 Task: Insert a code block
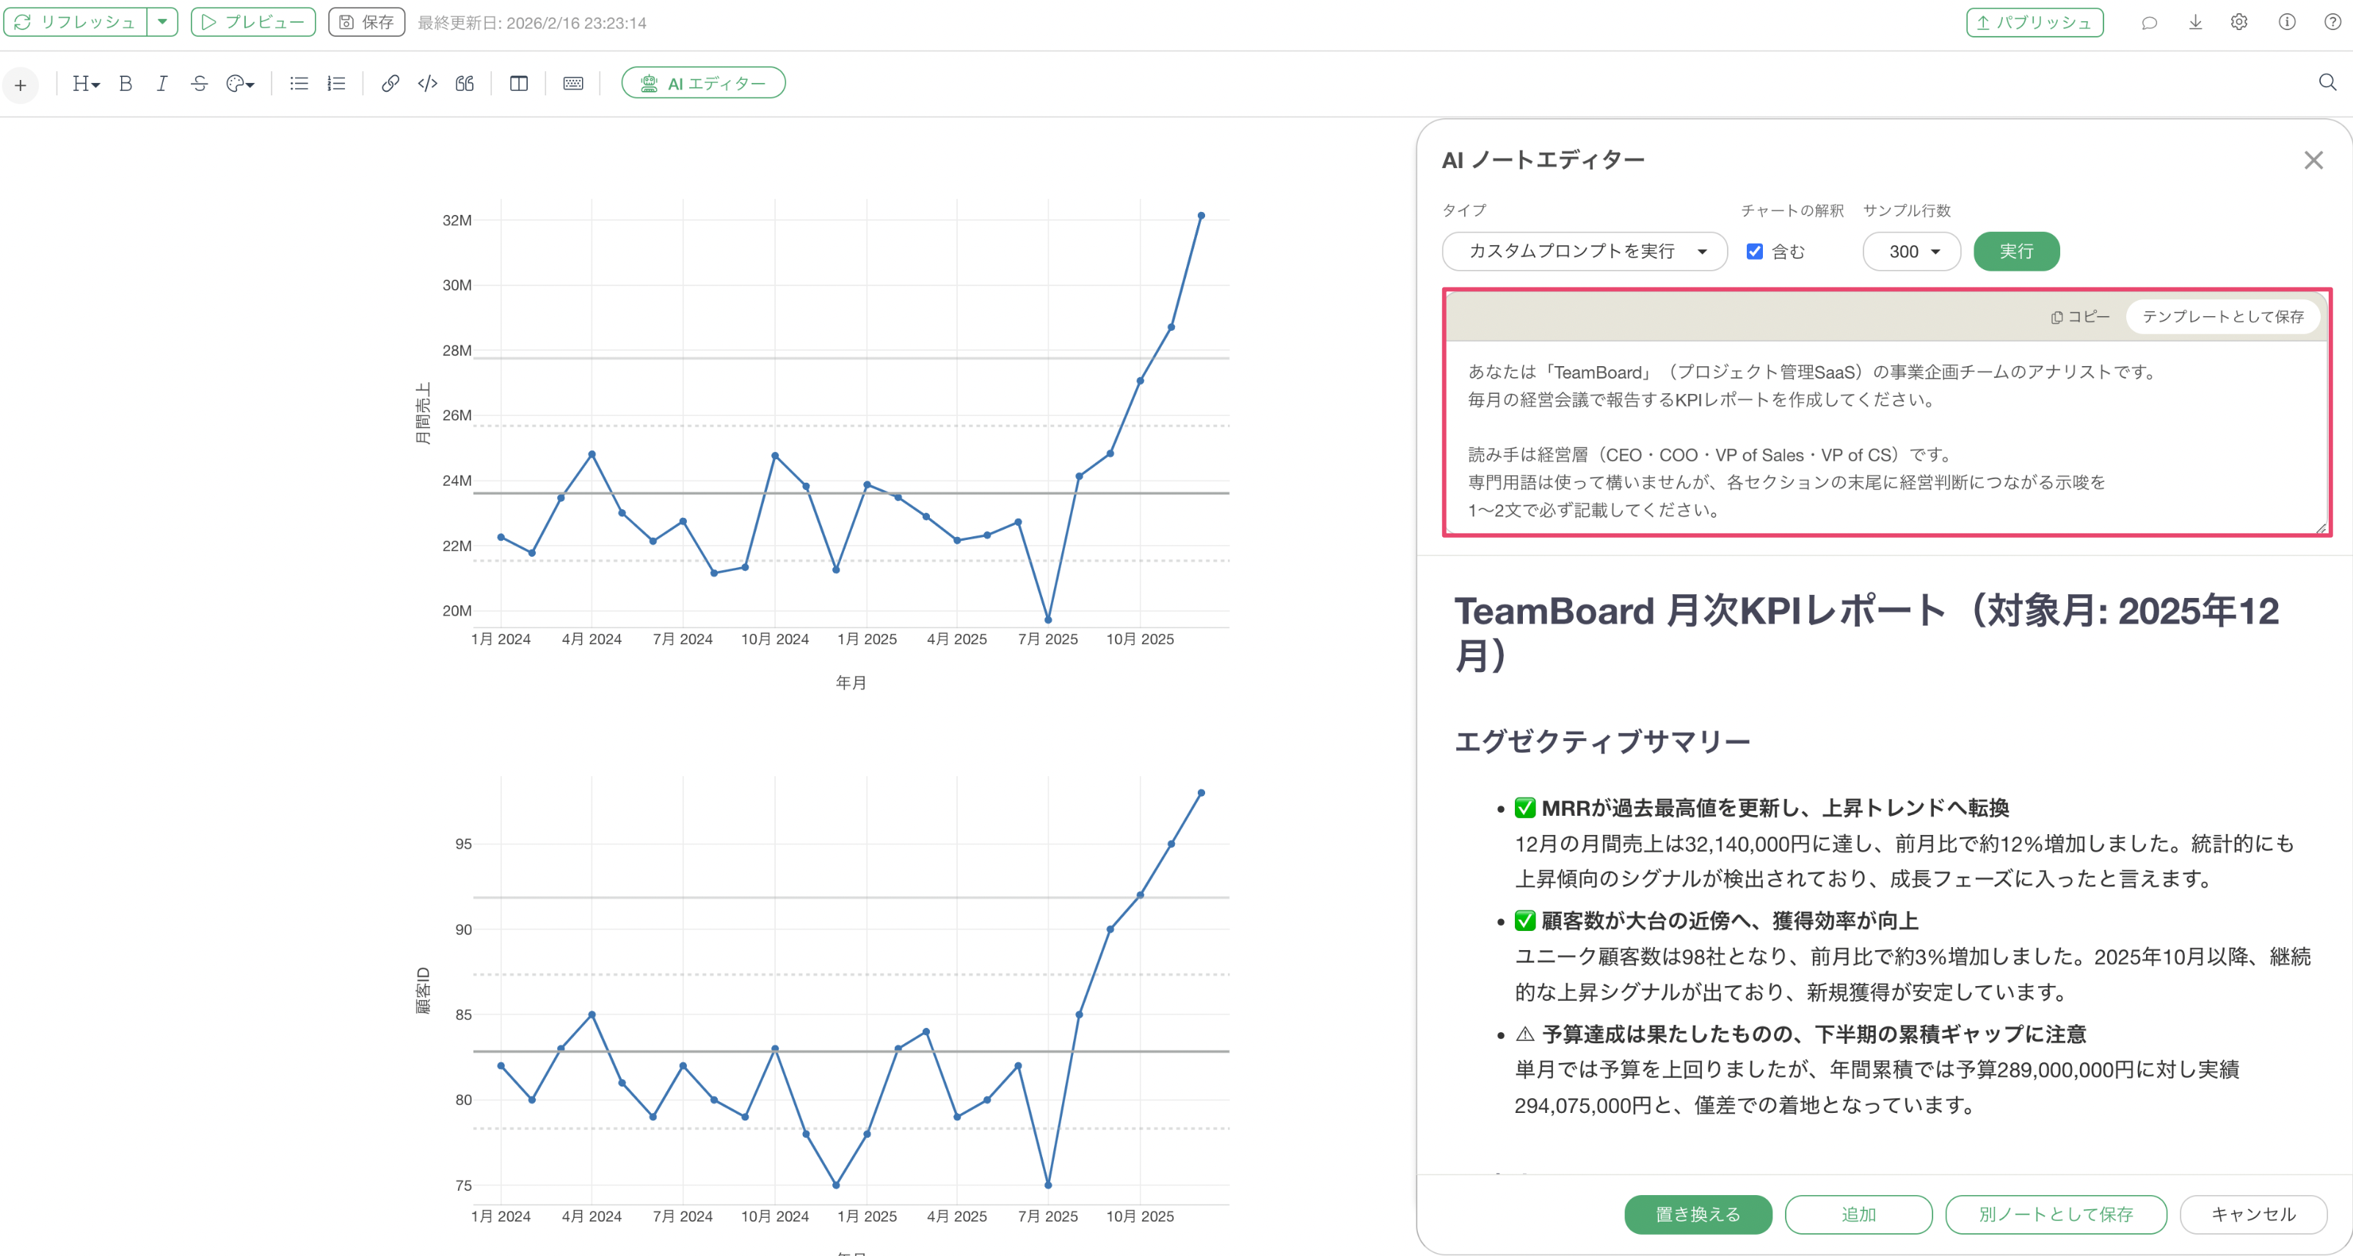point(427,84)
